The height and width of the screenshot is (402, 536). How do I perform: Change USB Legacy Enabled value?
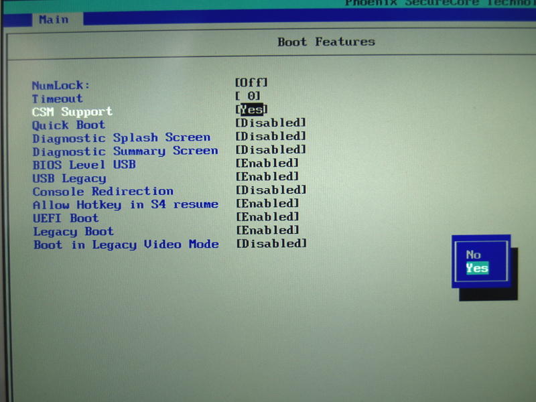coord(267,177)
